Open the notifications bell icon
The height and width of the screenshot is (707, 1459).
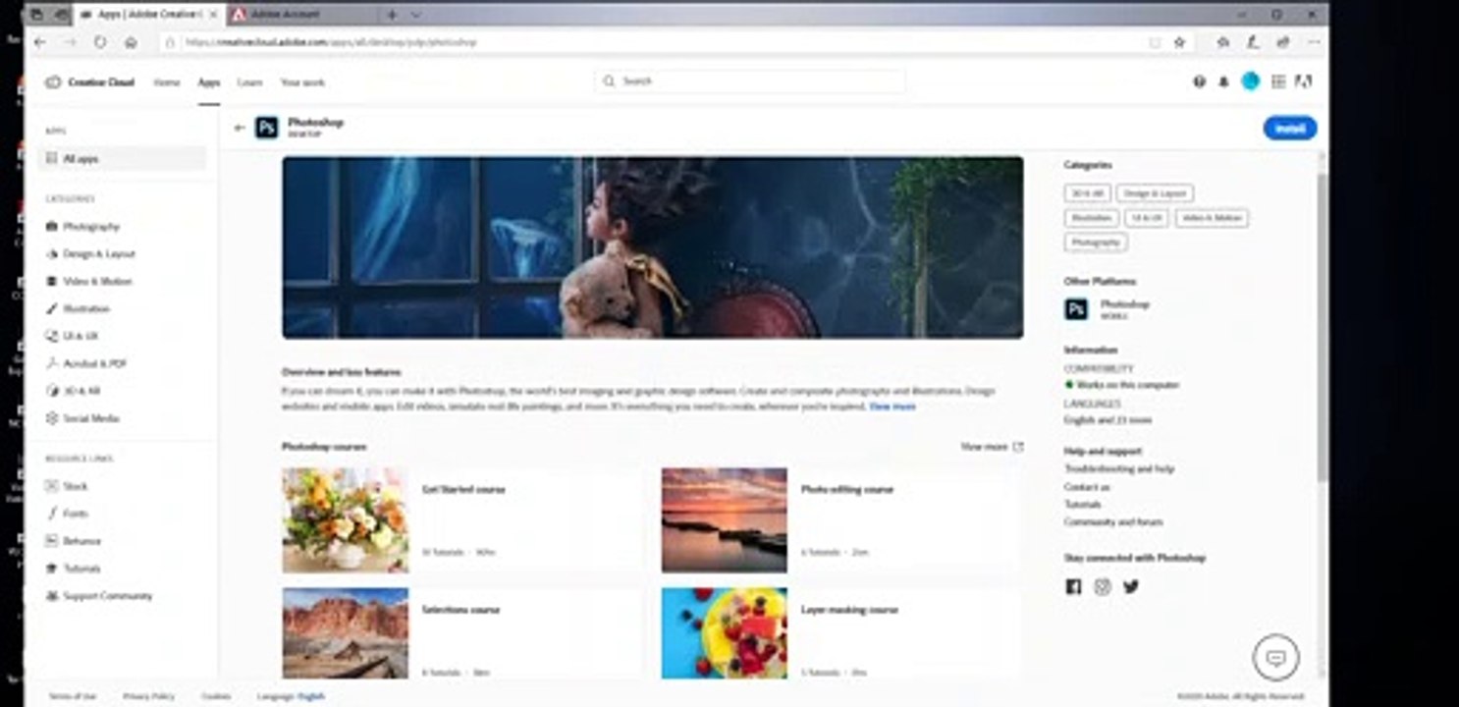point(1223,82)
